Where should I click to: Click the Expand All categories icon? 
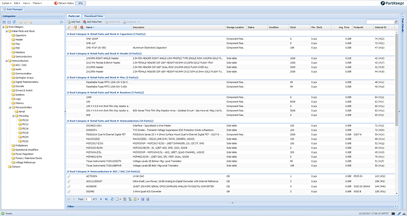(4, 22)
